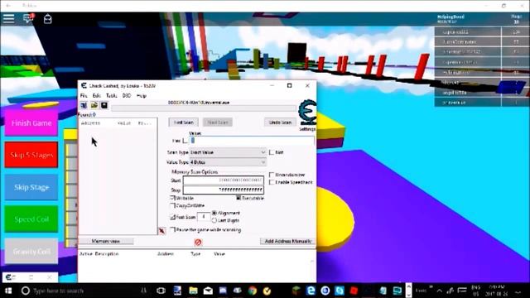Open the action center notification icon
The width and height of the screenshot is (530, 298).
518,291
